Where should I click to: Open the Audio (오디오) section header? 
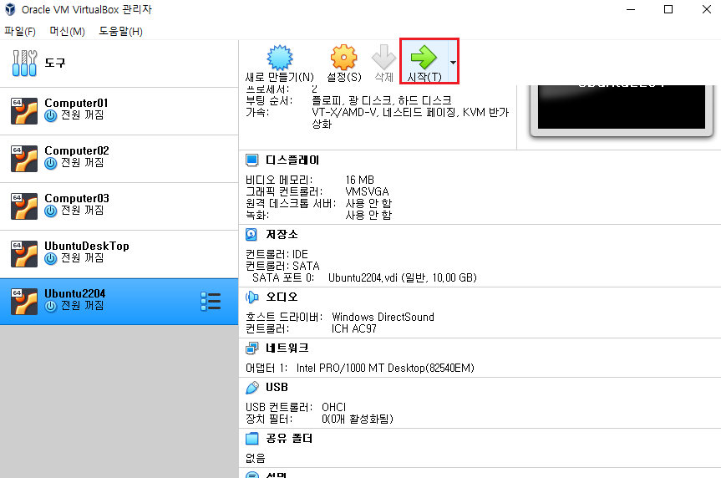(282, 297)
